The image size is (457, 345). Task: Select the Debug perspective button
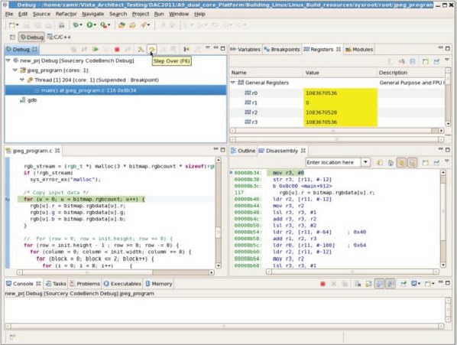[32, 37]
